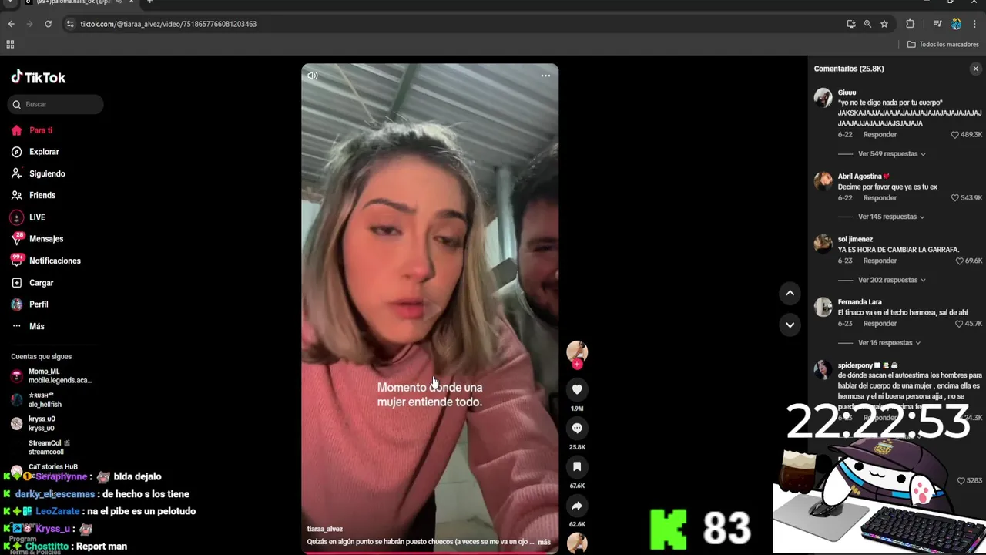Reply to Fernanda Lara's comment
The width and height of the screenshot is (986, 555).
pyautogui.click(x=880, y=324)
